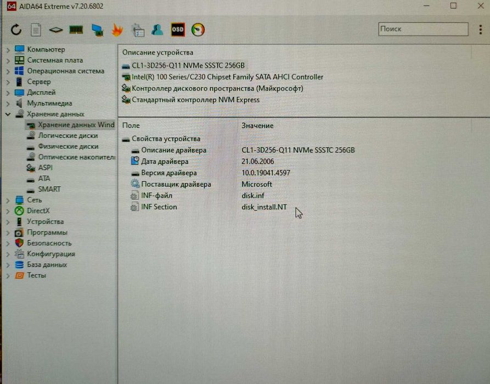Click the Системная плата icon

[19, 60]
